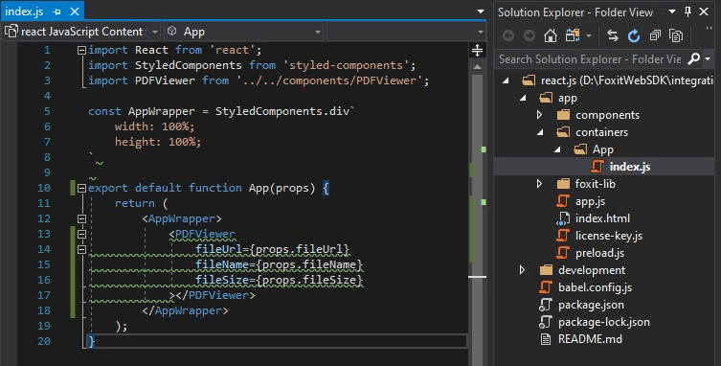Focus the Search Solution Explorer field
Viewport: 721px width, 366px height.
click(591, 59)
